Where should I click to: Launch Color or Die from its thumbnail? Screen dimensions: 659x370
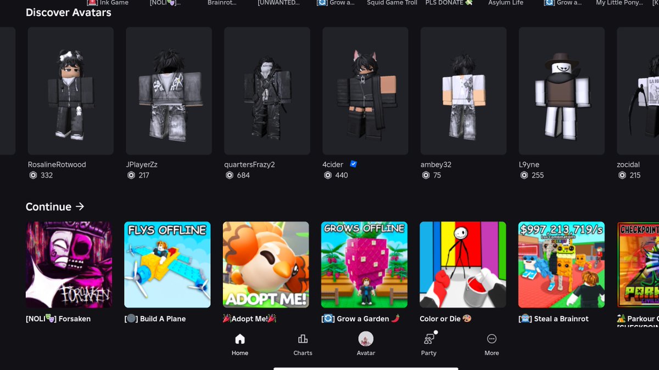coord(462,264)
